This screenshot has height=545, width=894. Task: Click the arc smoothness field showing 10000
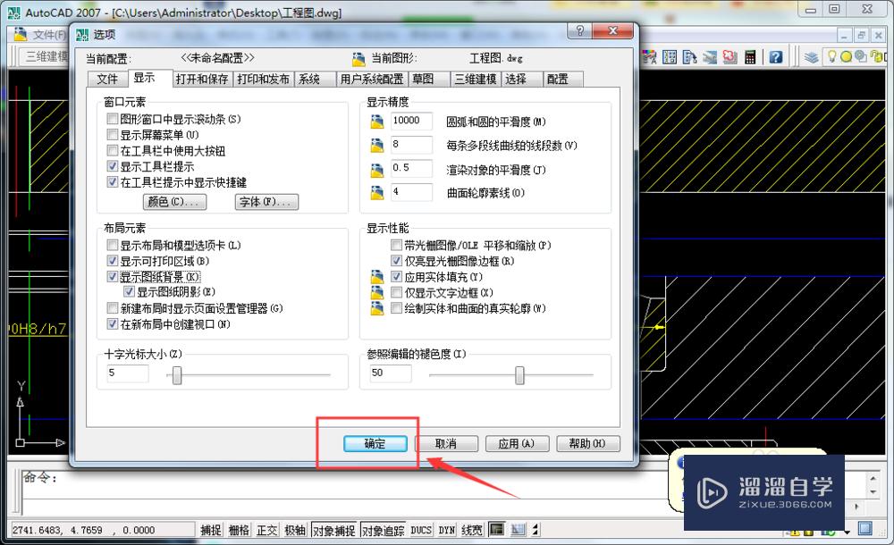tap(411, 121)
